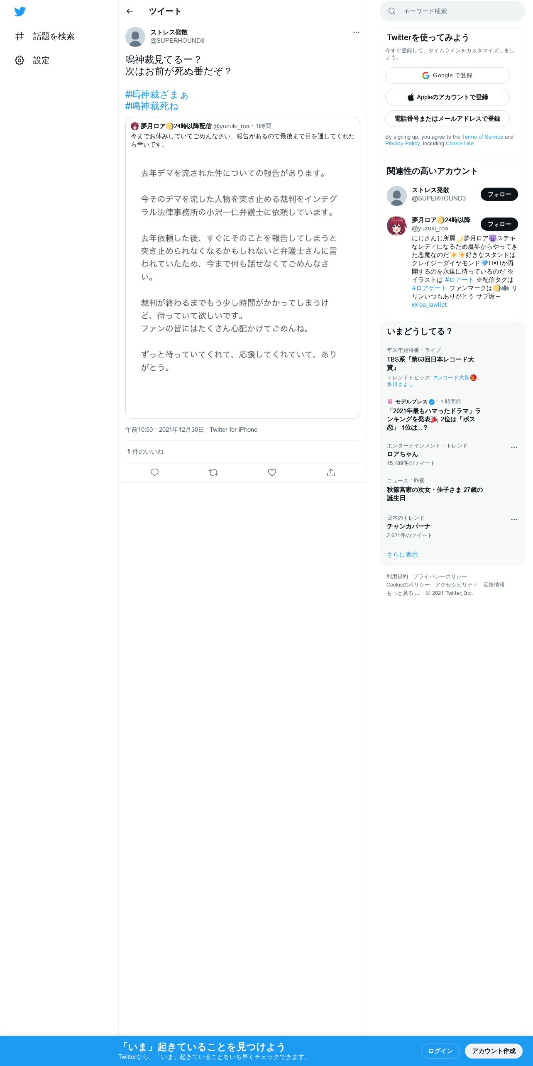Open 設定 from the left sidebar
Viewport: 533px width, 1066px height.
point(32,60)
